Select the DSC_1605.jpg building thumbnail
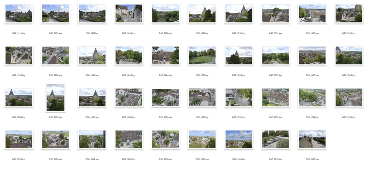This screenshot has height=172, width=373. tap(129, 140)
